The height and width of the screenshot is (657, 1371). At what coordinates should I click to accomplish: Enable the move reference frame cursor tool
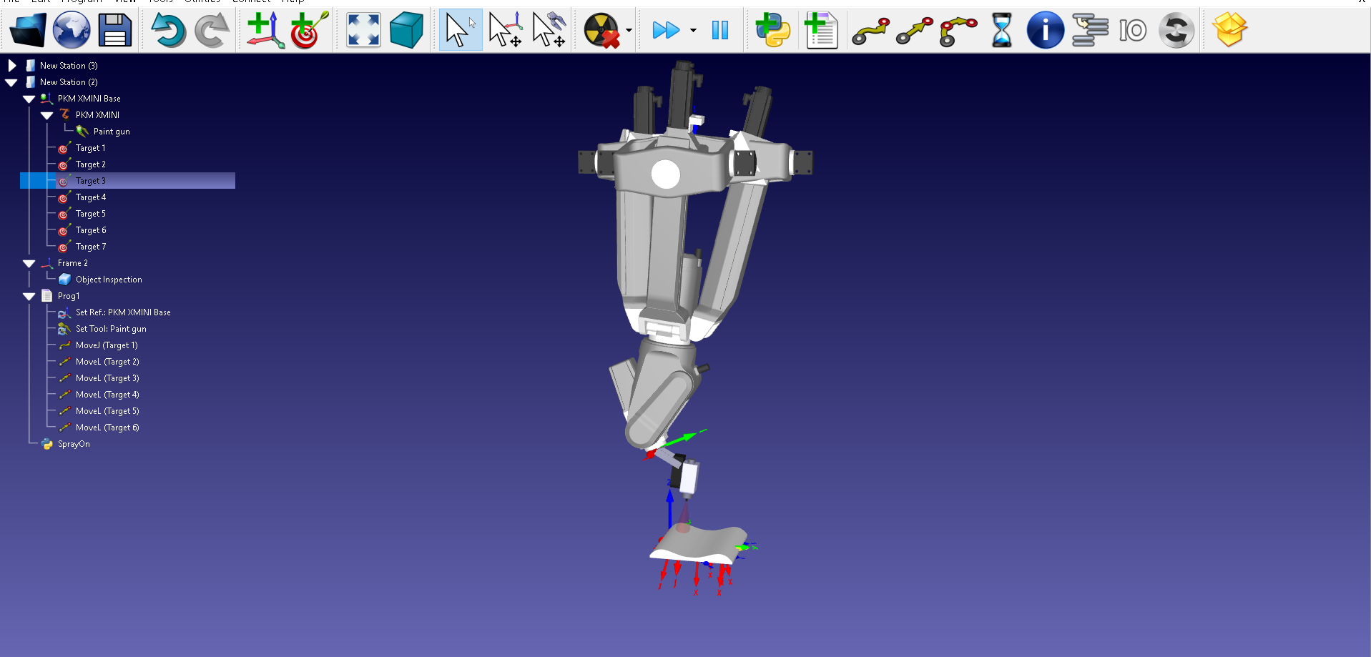coord(505,30)
